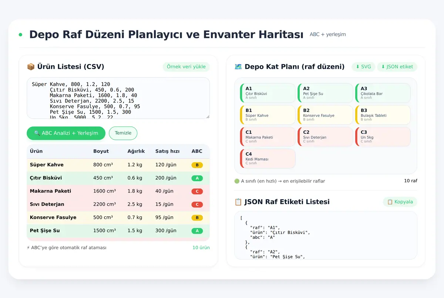Click the package icon beside Ürün Listesi
The image size is (444, 298).
(31, 67)
